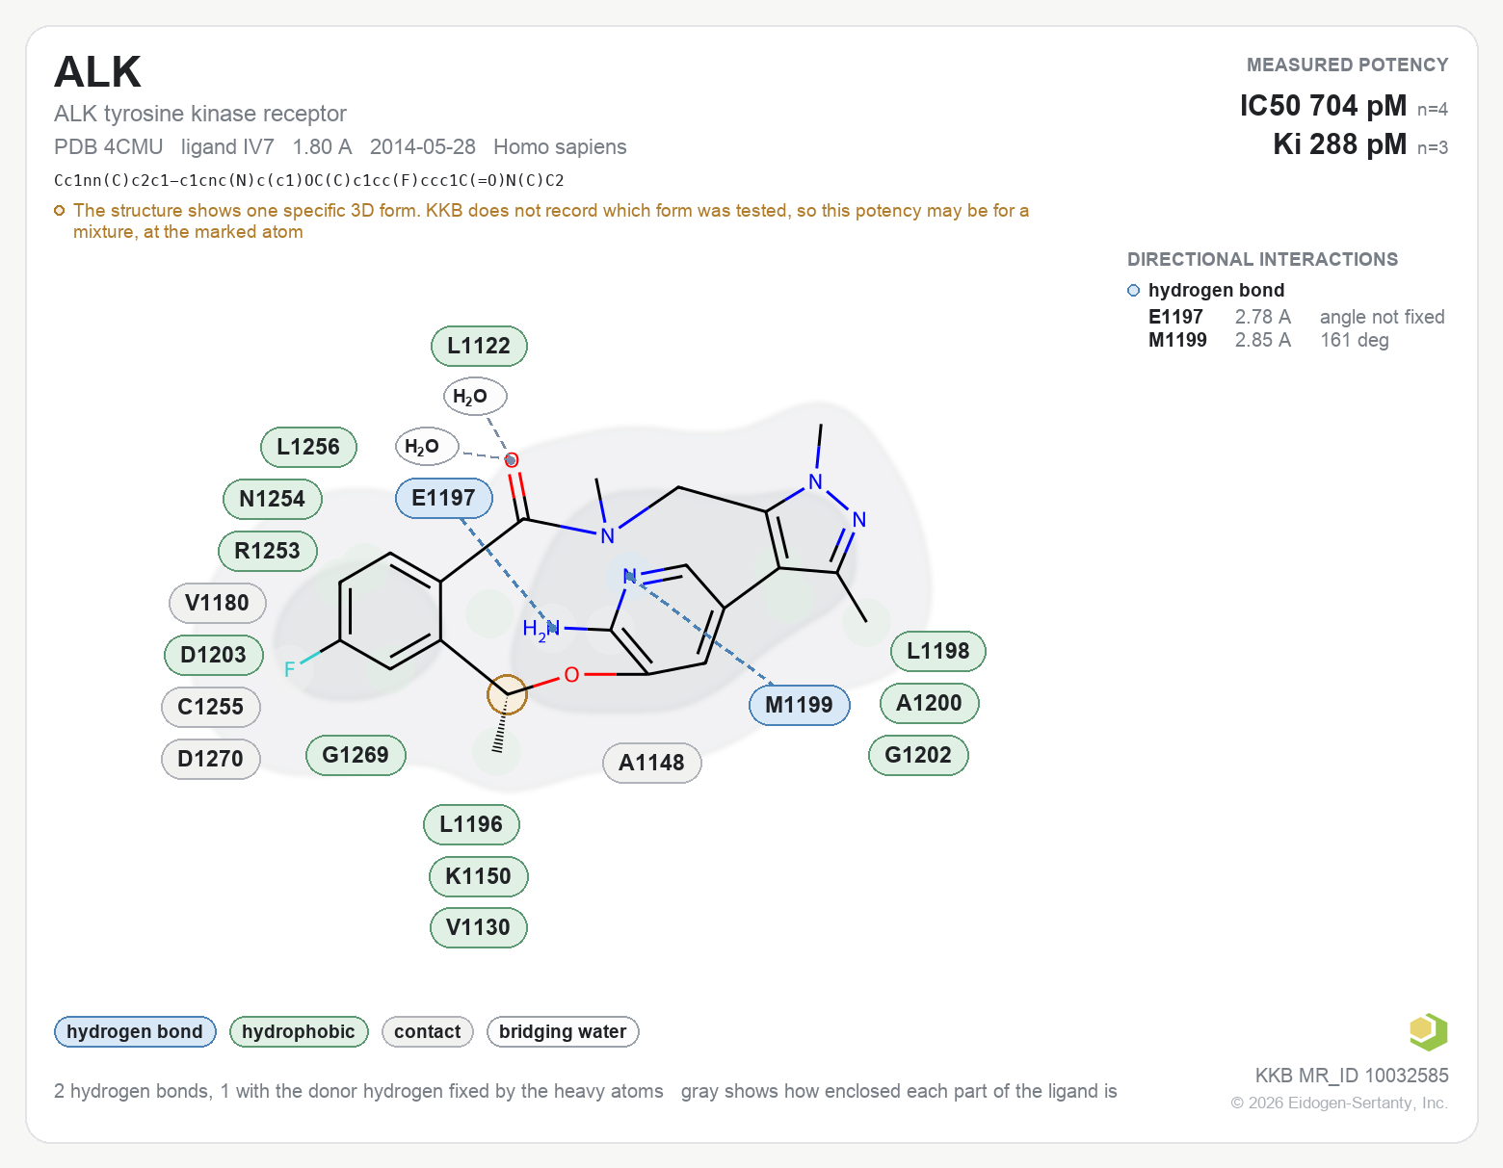Click residue G1269

pyautogui.click(x=356, y=755)
